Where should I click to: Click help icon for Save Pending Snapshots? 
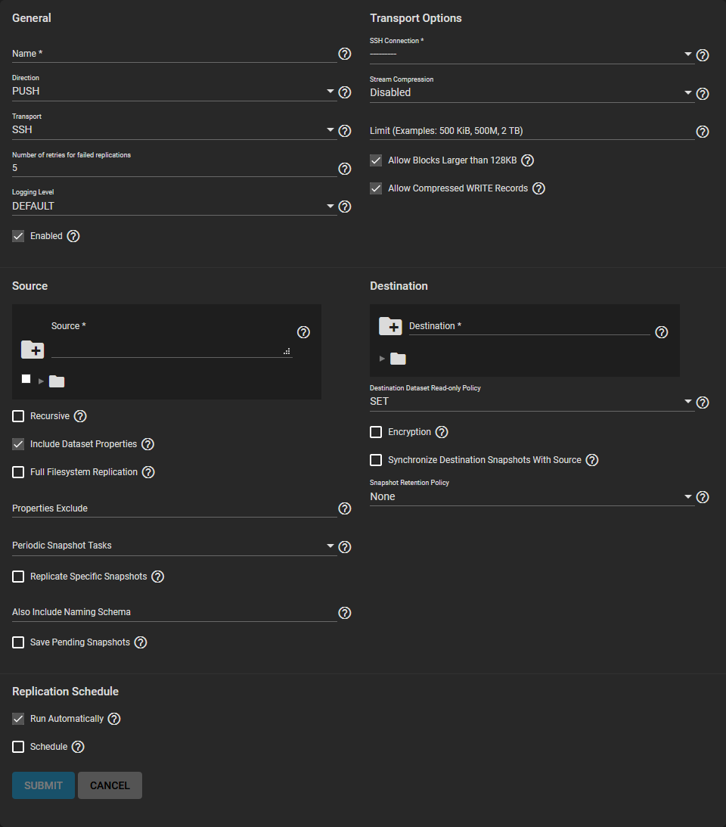tap(141, 642)
